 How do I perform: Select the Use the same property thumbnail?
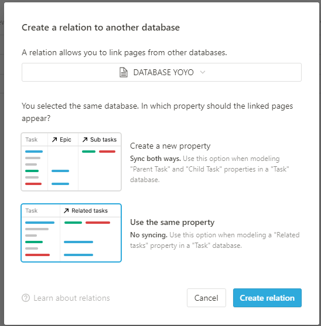tap(71, 233)
